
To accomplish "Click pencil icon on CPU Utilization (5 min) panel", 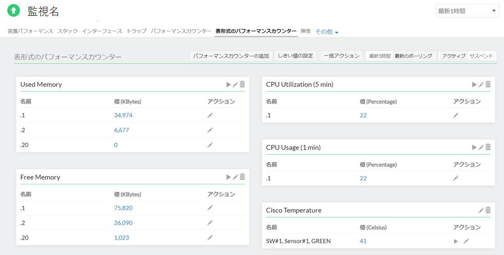I will coord(481,84).
